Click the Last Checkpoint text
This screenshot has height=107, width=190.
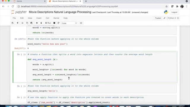[111, 12]
